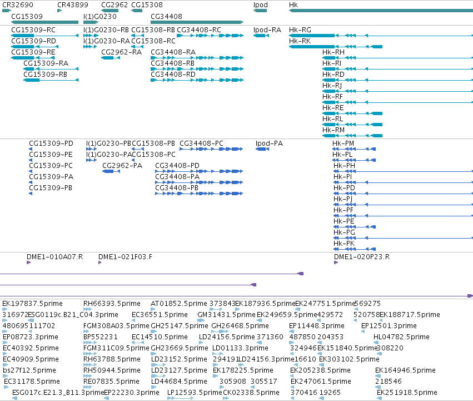
Task: Click polypeptide Ipod-PA label
Action: pyautogui.click(x=269, y=143)
